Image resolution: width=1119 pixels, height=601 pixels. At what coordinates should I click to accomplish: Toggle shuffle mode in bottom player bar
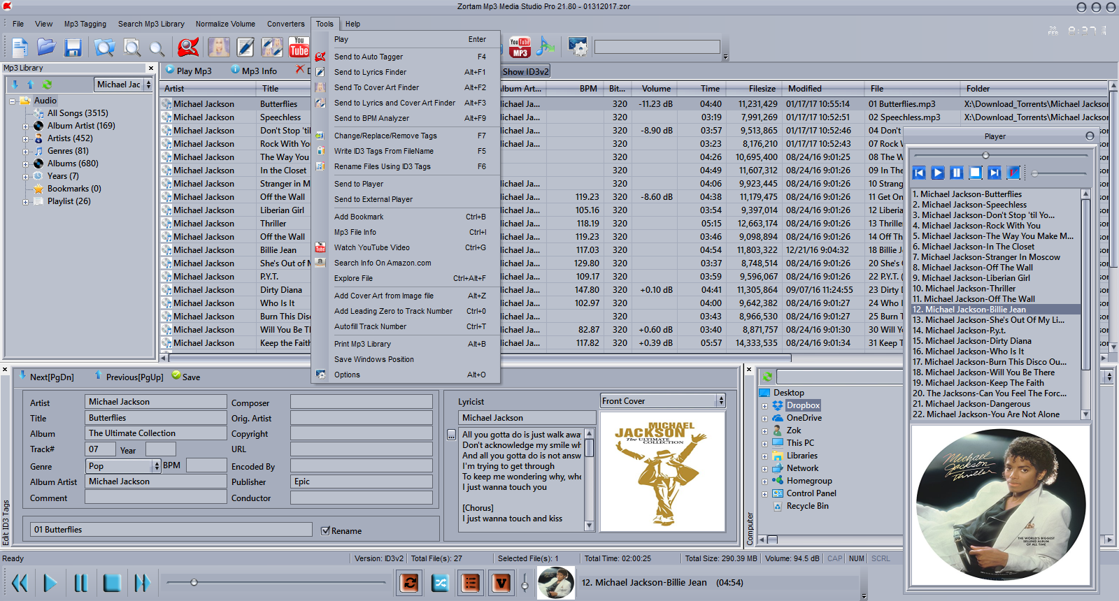[x=440, y=582]
